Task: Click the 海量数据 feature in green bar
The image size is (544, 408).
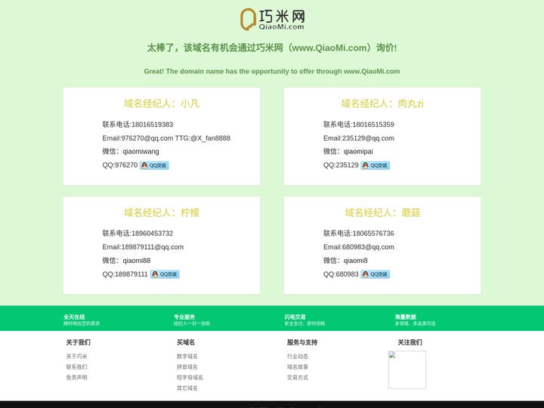Action: (415, 320)
